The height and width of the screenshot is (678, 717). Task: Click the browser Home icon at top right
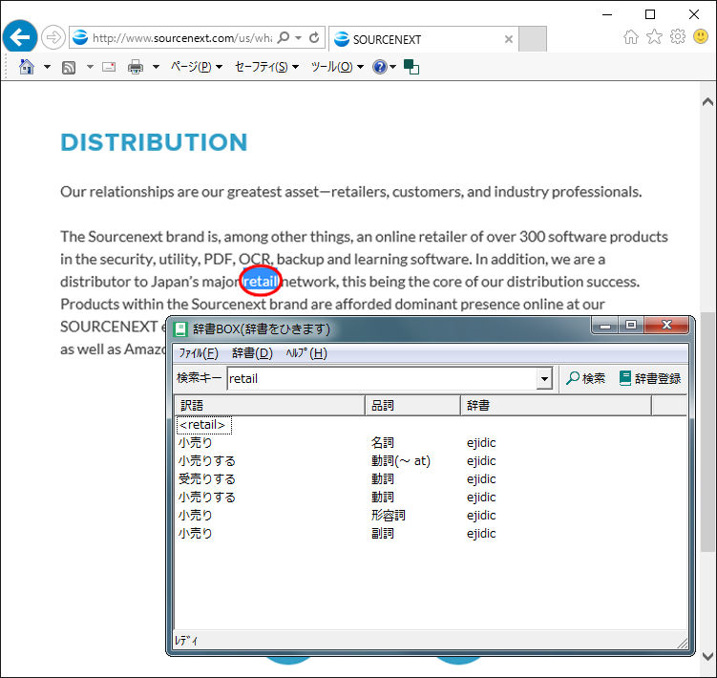(x=630, y=37)
